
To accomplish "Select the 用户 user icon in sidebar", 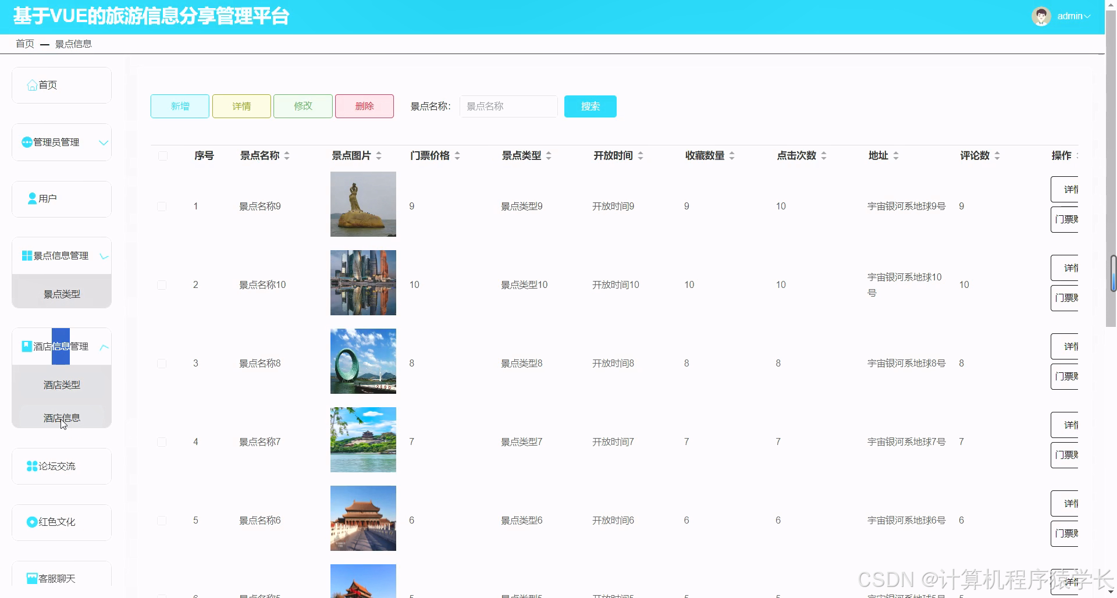I will [32, 198].
